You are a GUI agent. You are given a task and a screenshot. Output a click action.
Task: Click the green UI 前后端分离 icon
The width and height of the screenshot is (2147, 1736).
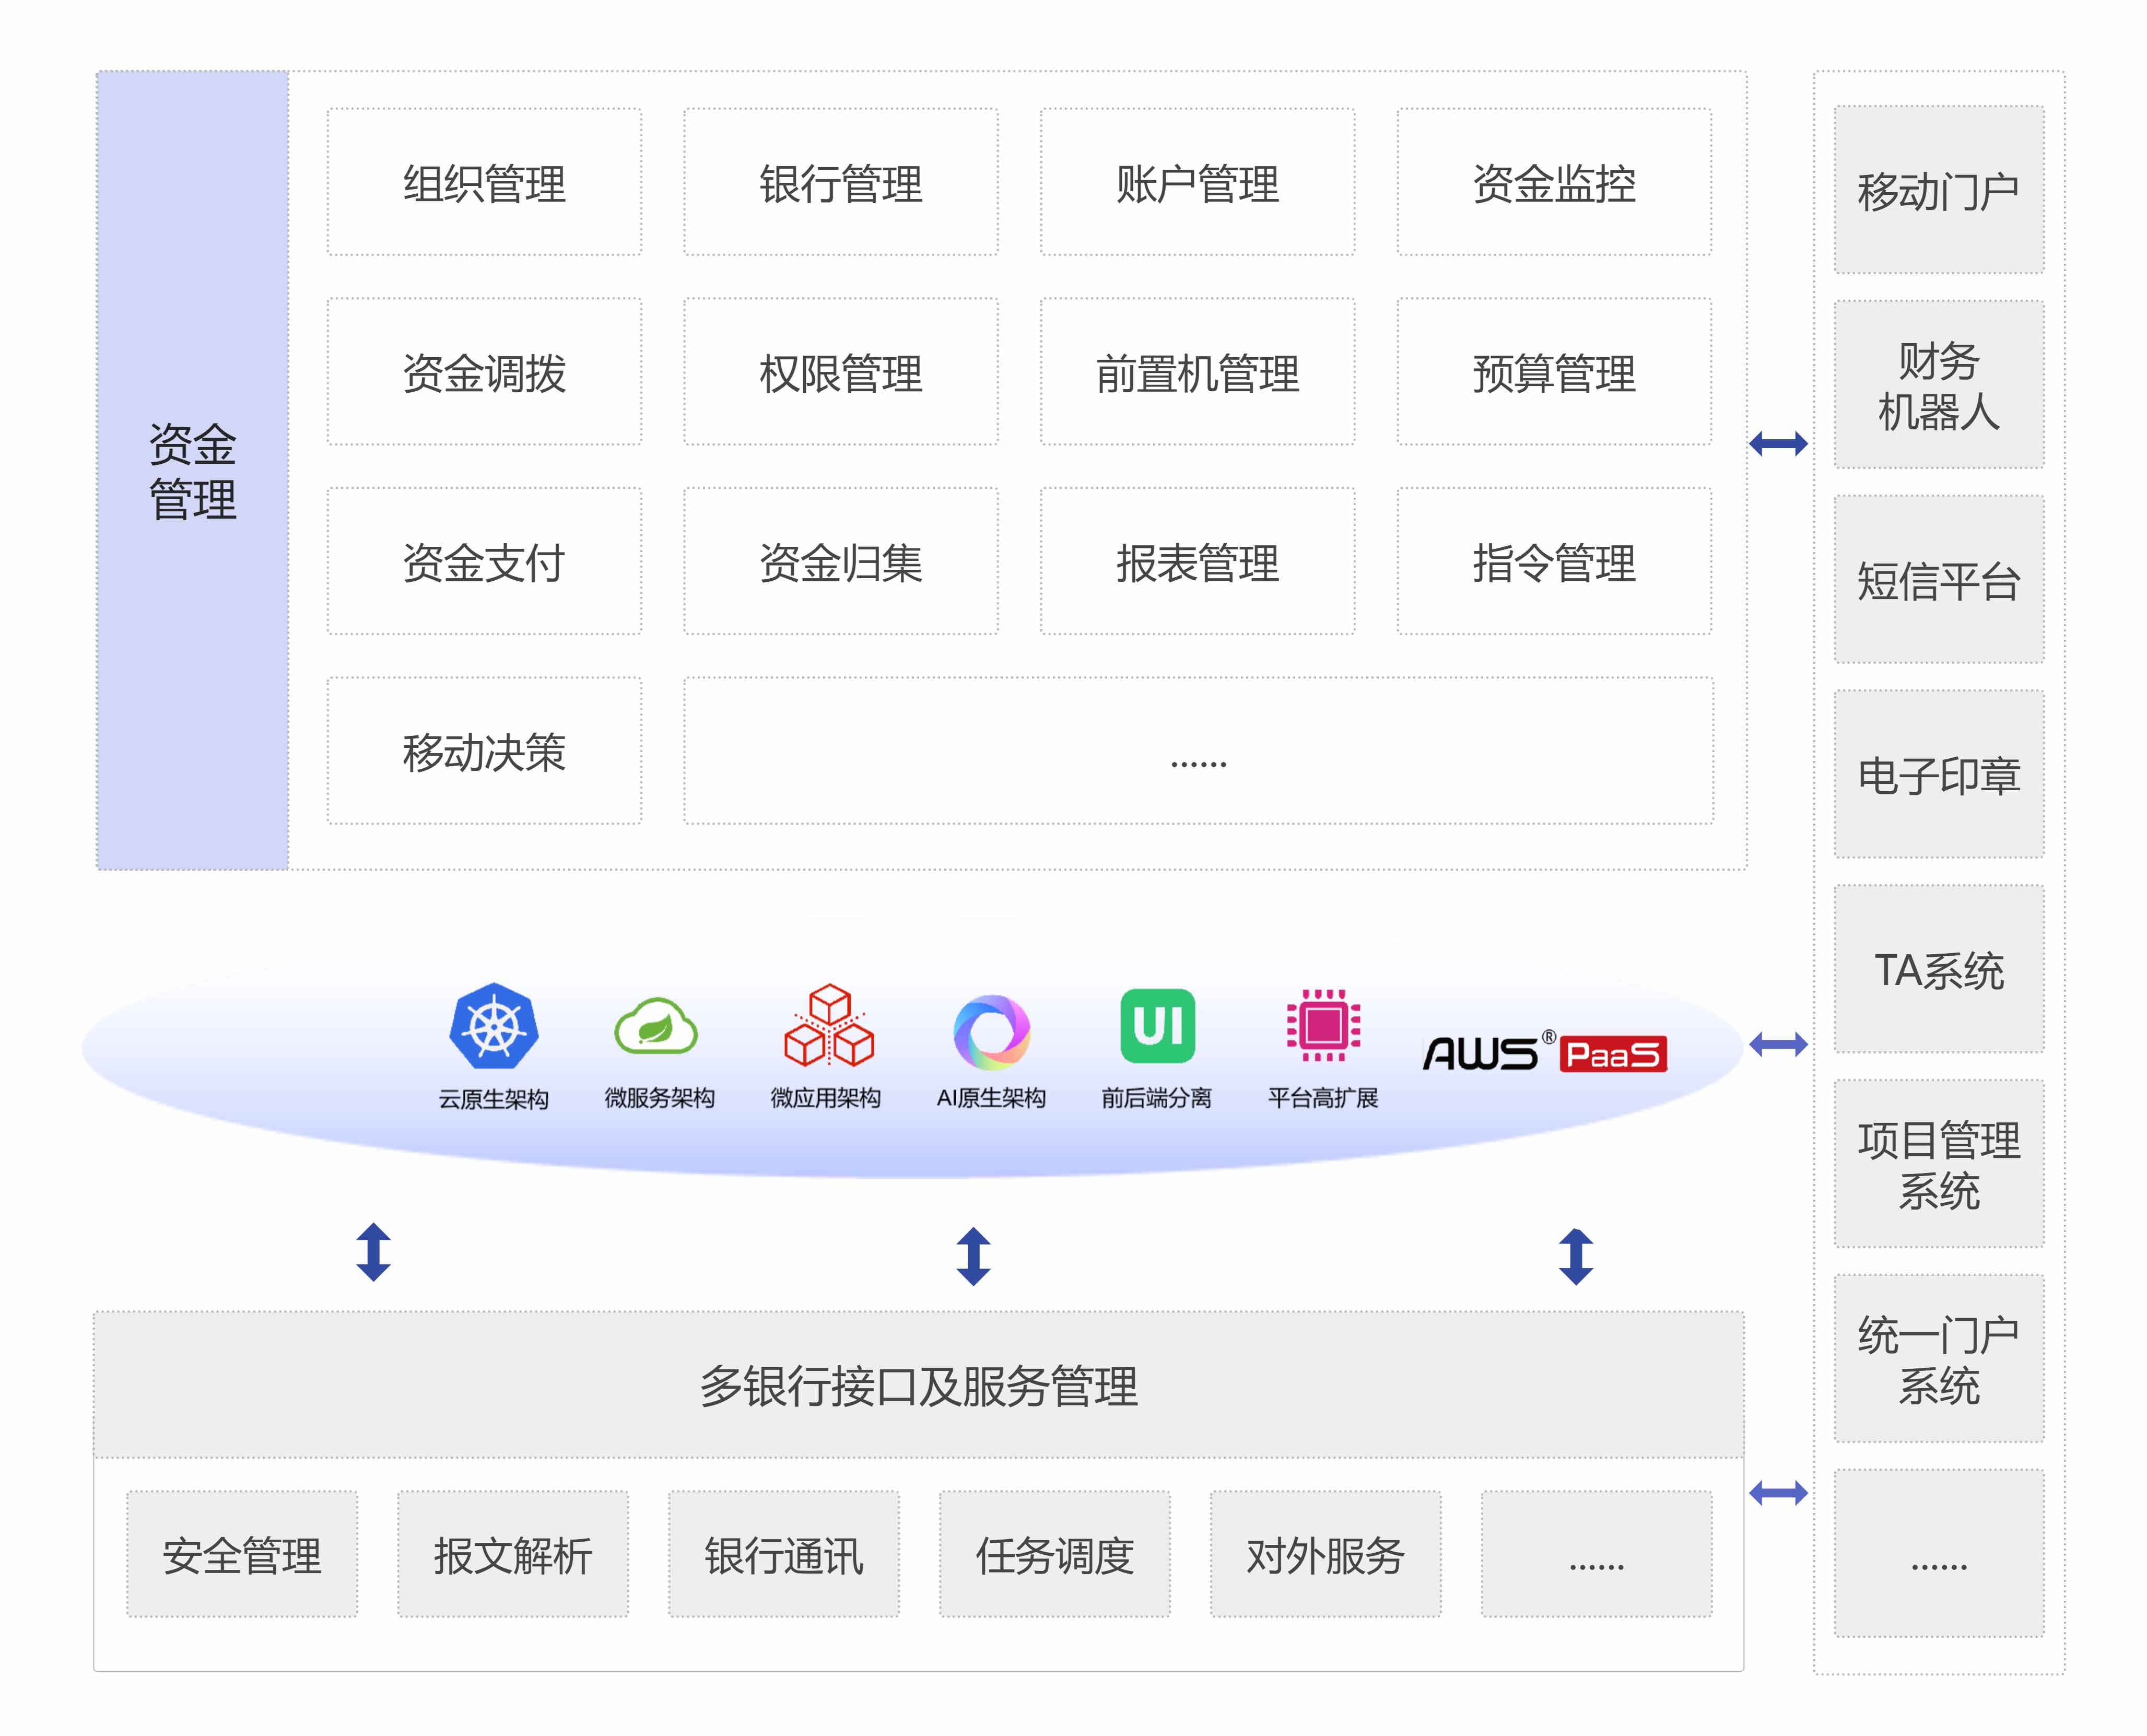point(1157,1026)
